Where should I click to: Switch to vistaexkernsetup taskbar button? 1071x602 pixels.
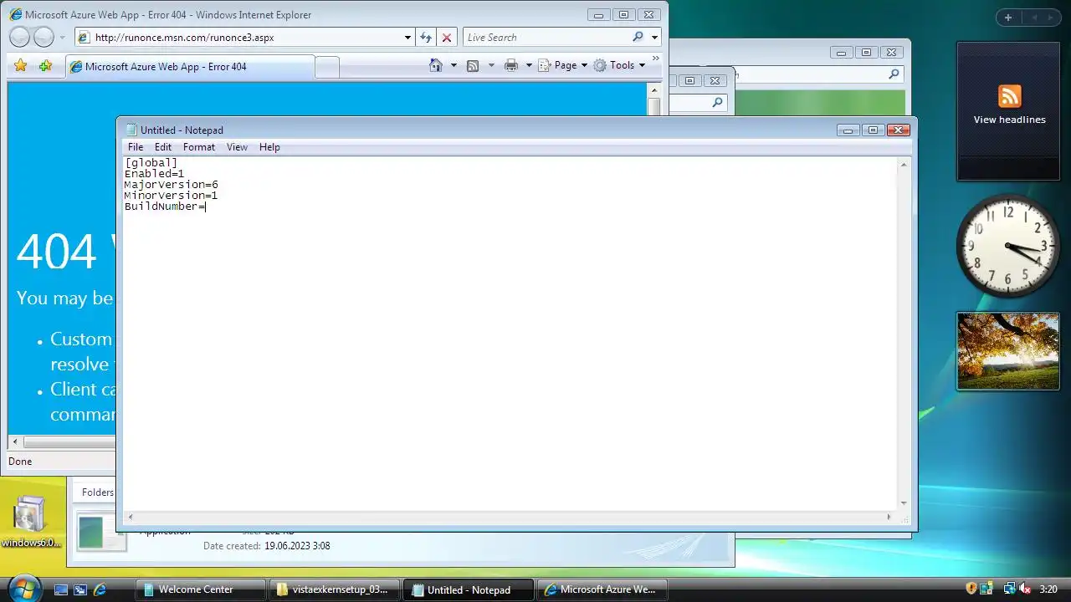click(x=334, y=589)
